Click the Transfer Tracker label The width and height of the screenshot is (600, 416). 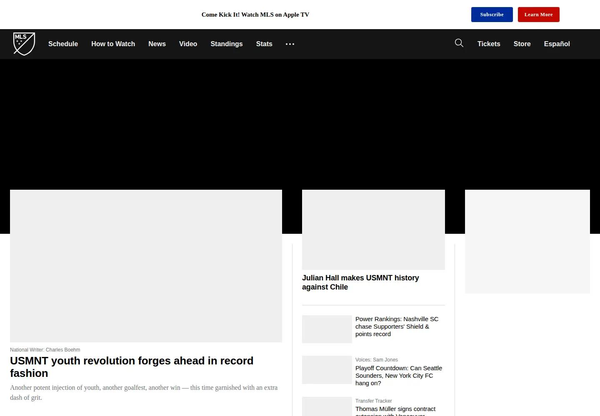373,401
